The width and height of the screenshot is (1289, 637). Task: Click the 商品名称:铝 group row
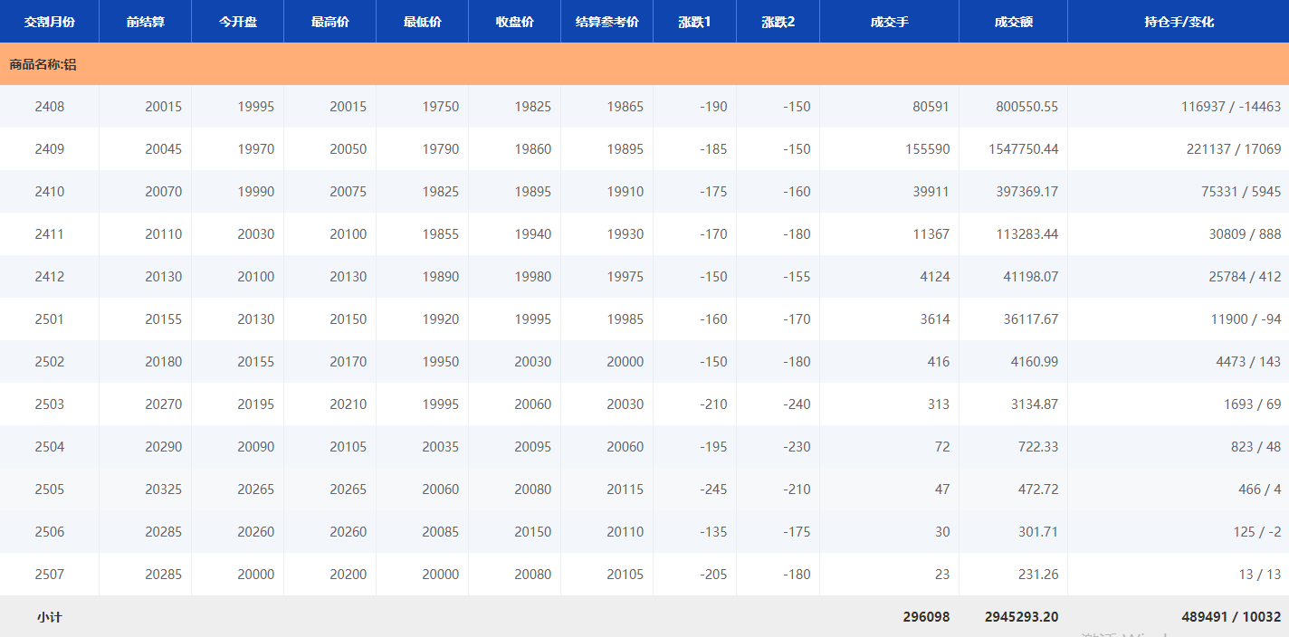coord(43,64)
